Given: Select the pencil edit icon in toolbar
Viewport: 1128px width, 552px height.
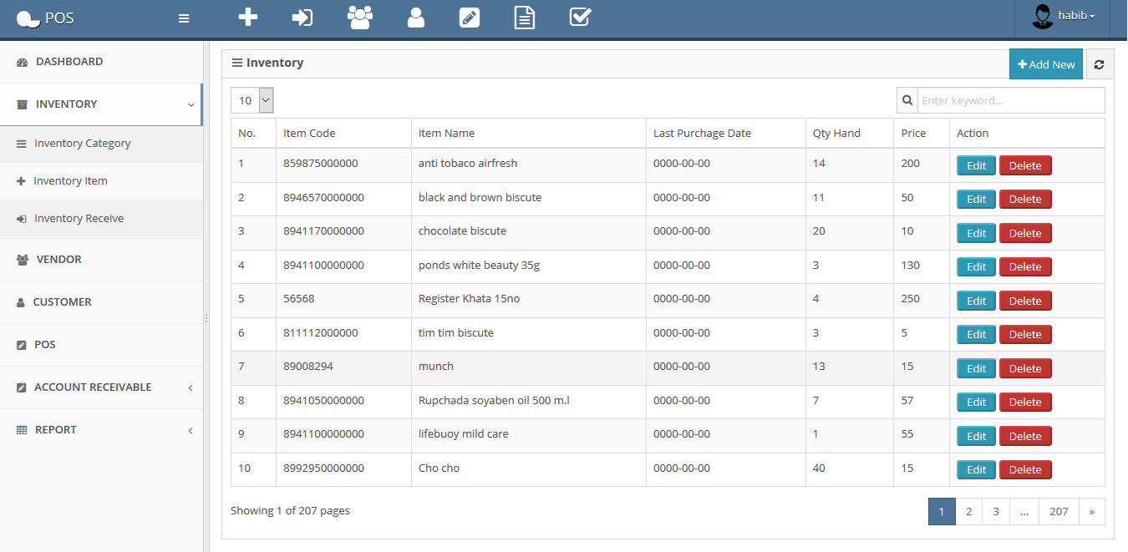Looking at the screenshot, I should [470, 17].
